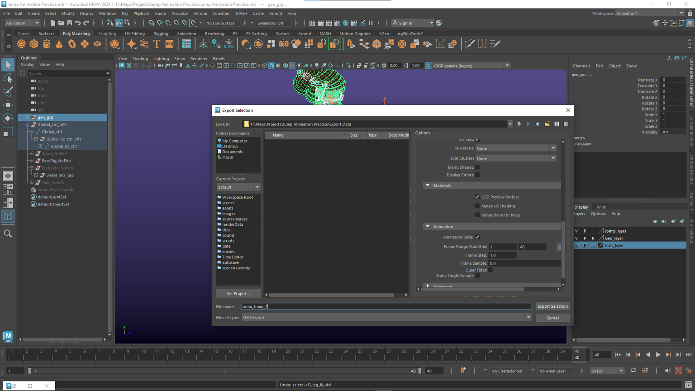
Task: Click the polygon Type text tool
Action: [157, 44]
